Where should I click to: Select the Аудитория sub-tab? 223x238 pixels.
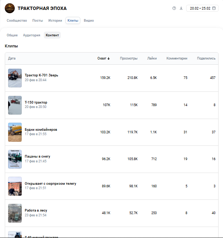(32, 35)
